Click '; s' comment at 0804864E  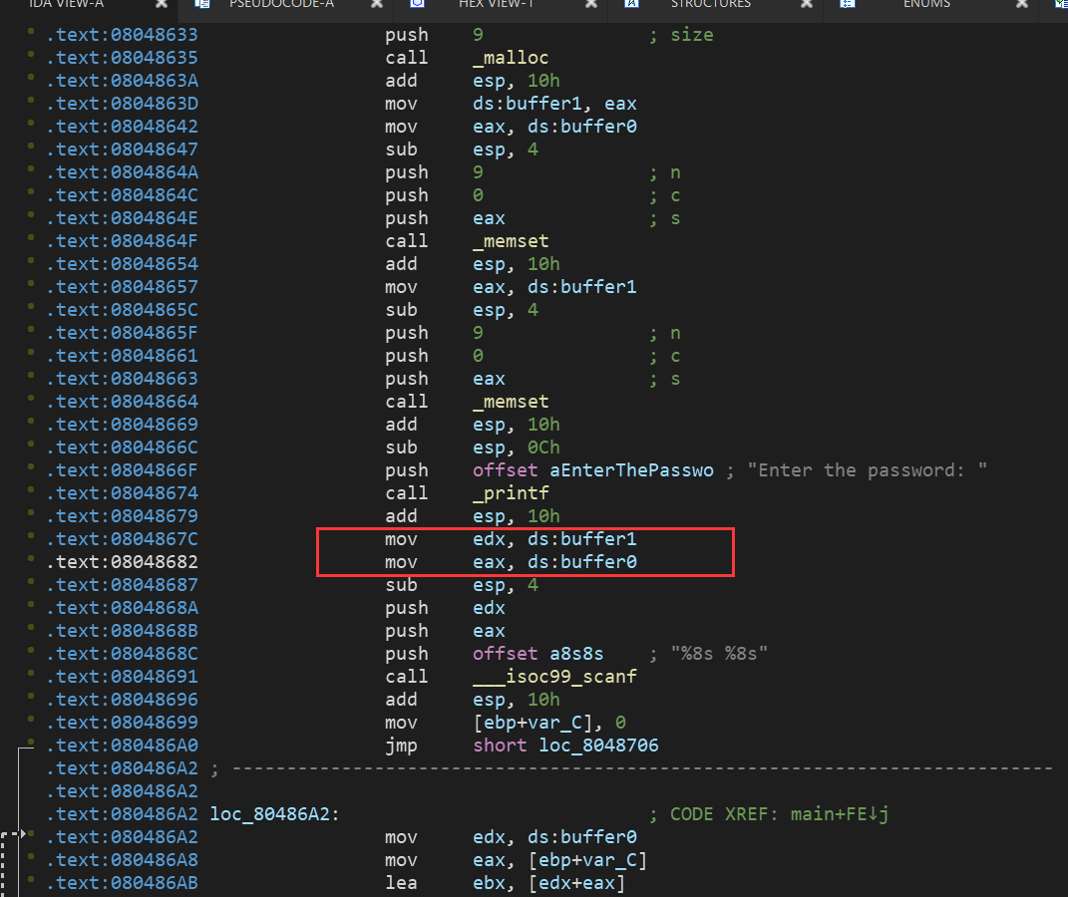[x=665, y=218]
